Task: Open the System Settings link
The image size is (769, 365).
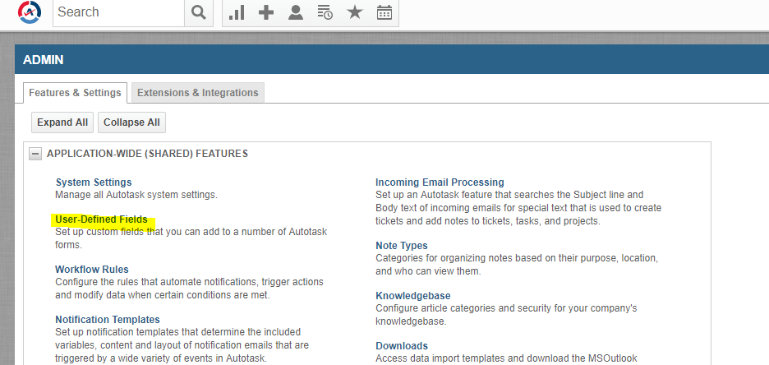Action: [x=94, y=182]
